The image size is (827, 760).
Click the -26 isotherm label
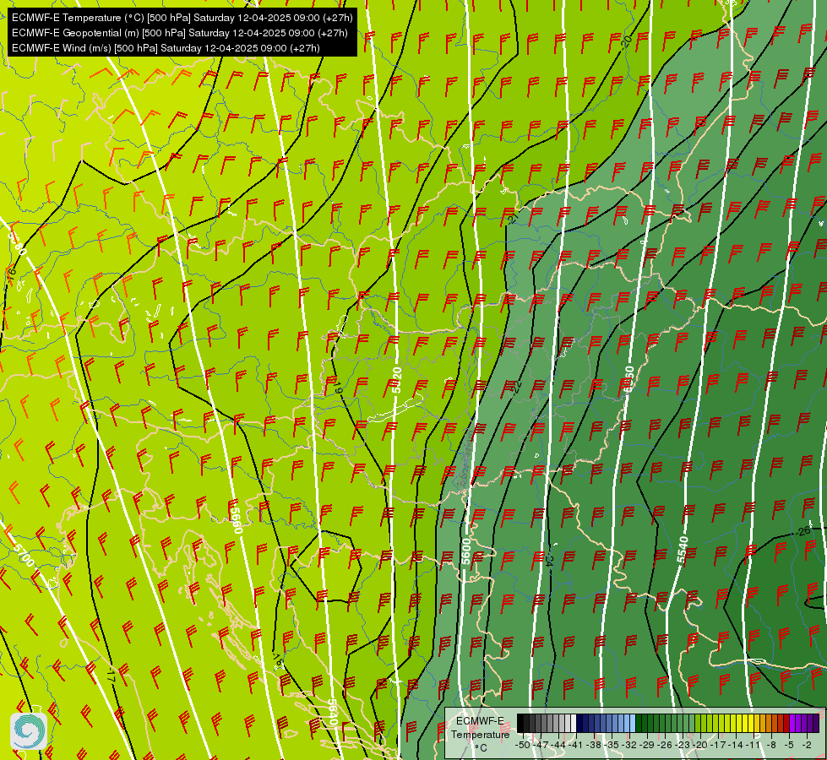coord(803,531)
